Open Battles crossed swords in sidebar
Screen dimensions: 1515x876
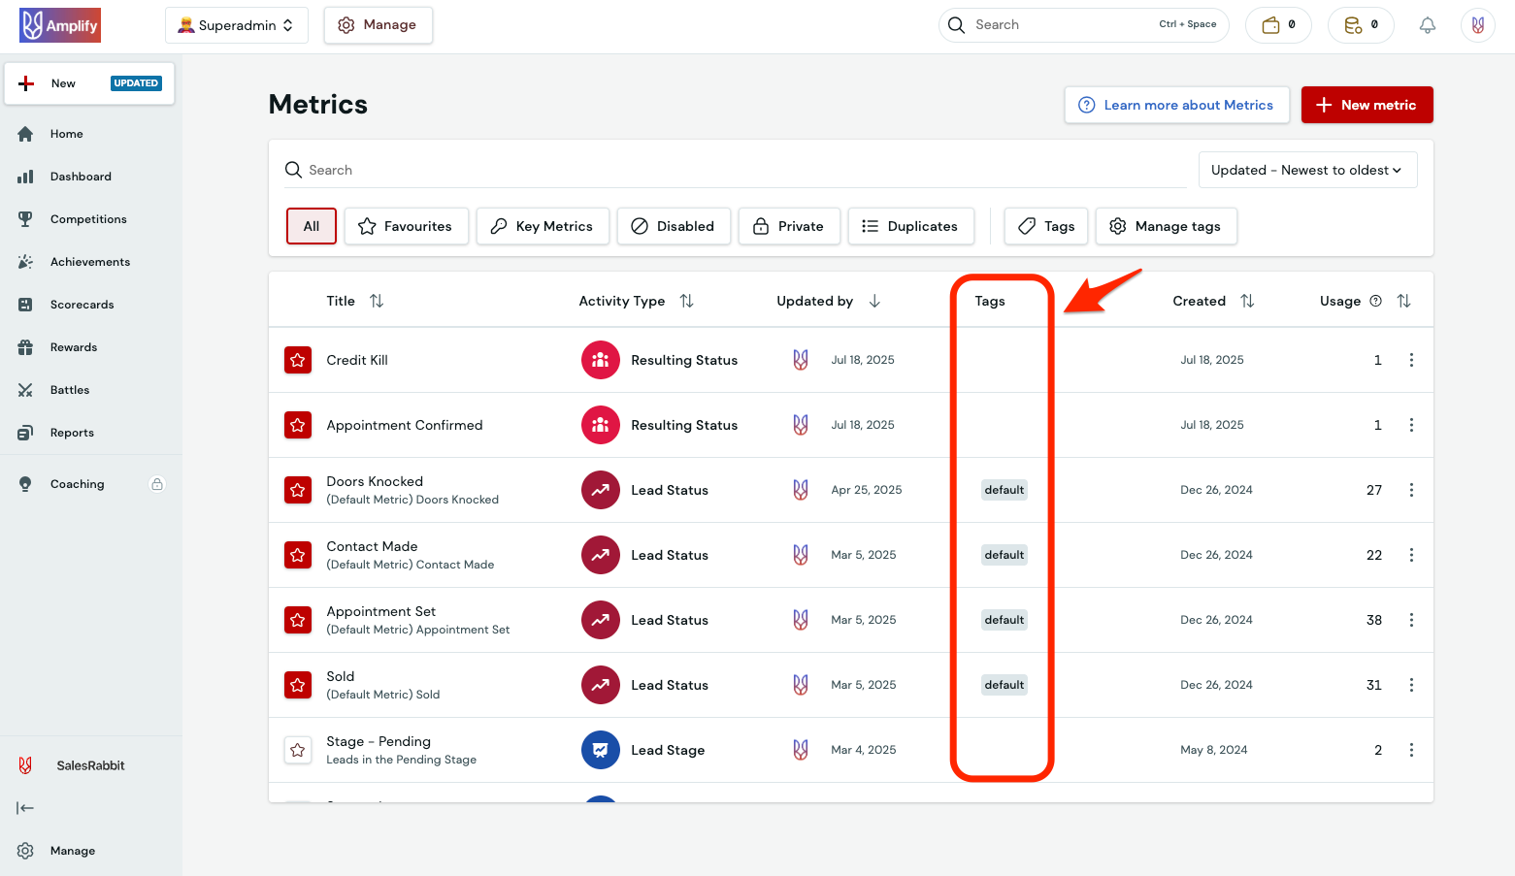[26, 390]
